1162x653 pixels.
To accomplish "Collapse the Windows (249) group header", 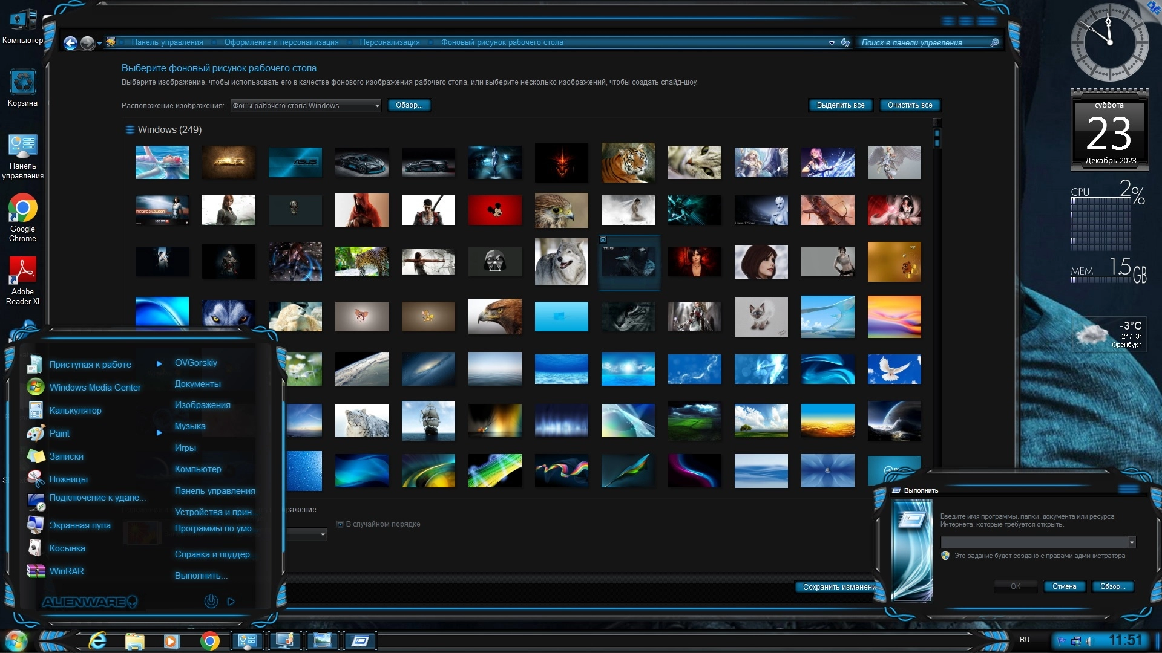I will click(x=129, y=129).
